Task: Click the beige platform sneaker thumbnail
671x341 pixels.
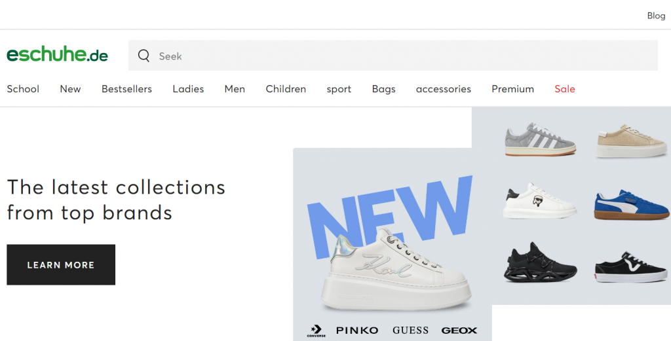Action: coord(632,141)
